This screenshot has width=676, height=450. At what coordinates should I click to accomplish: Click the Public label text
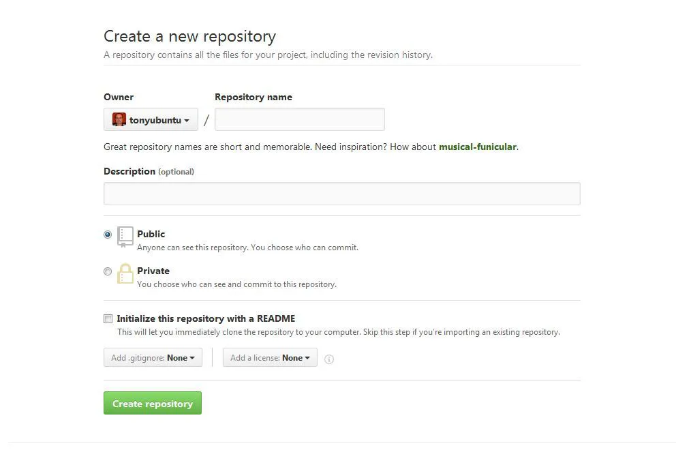[x=151, y=234]
